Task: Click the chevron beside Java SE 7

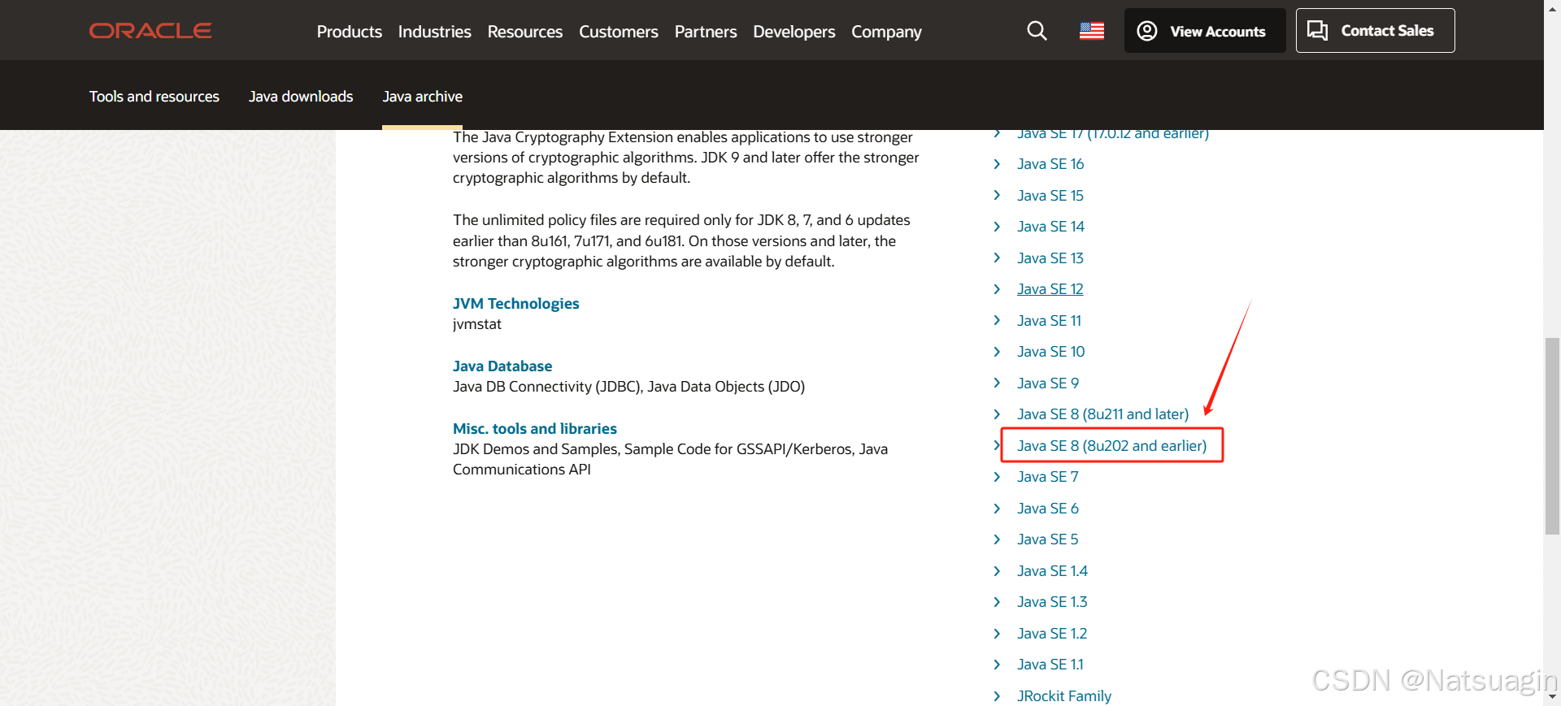Action: [x=997, y=477]
